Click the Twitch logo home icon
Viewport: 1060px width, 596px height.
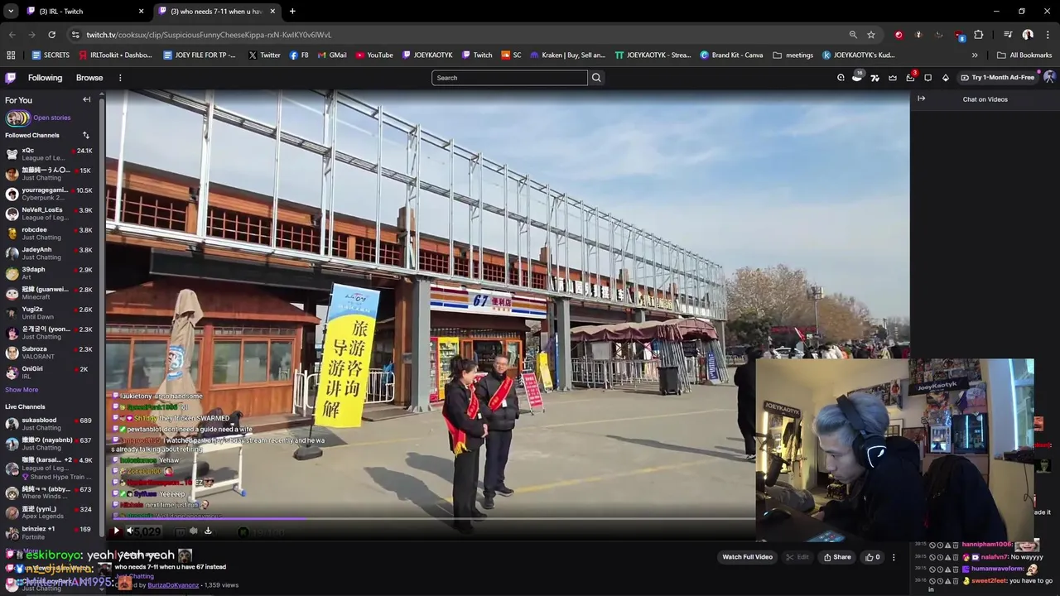coord(10,78)
